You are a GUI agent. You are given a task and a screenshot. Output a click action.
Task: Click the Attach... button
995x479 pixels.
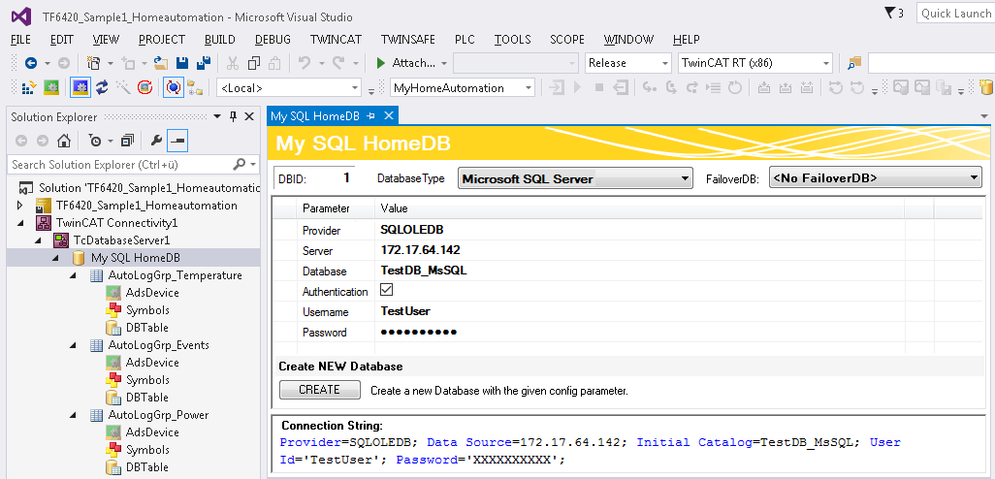pos(413,63)
